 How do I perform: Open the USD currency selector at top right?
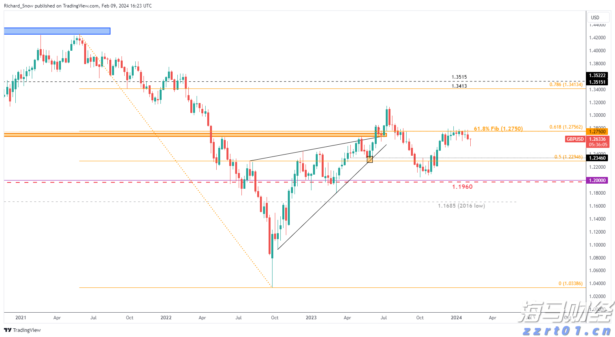(598, 17)
